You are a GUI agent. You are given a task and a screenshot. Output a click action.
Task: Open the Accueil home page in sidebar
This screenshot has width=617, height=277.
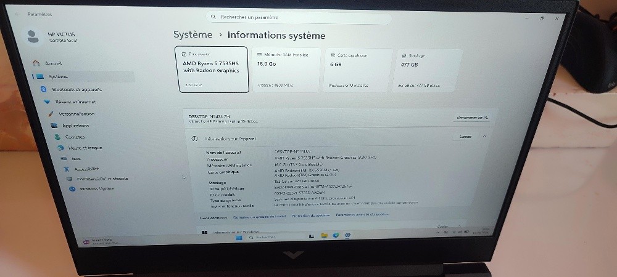[53, 63]
